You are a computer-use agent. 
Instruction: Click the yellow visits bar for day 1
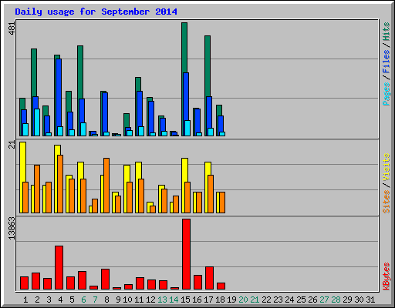click(22, 162)
